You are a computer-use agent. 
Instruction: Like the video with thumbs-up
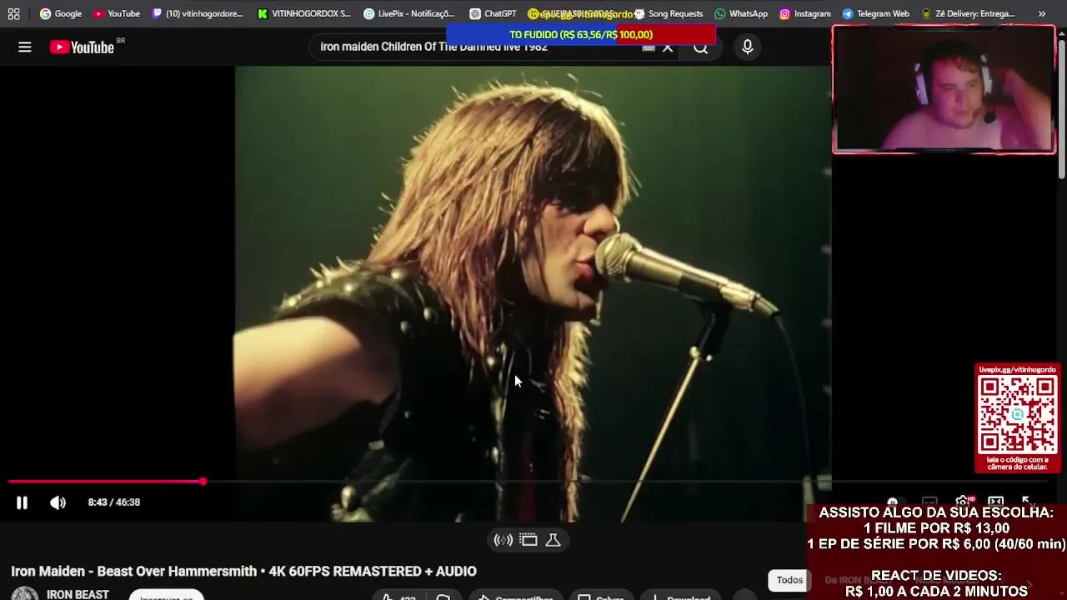(398, 597)
